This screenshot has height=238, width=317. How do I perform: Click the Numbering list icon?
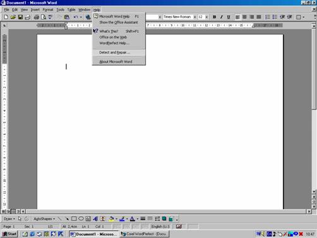coord(268,17)
